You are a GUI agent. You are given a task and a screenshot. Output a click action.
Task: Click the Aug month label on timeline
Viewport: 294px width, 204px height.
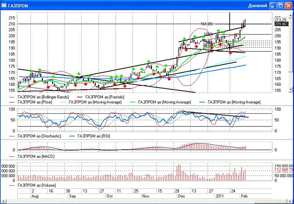coord(35,196)
